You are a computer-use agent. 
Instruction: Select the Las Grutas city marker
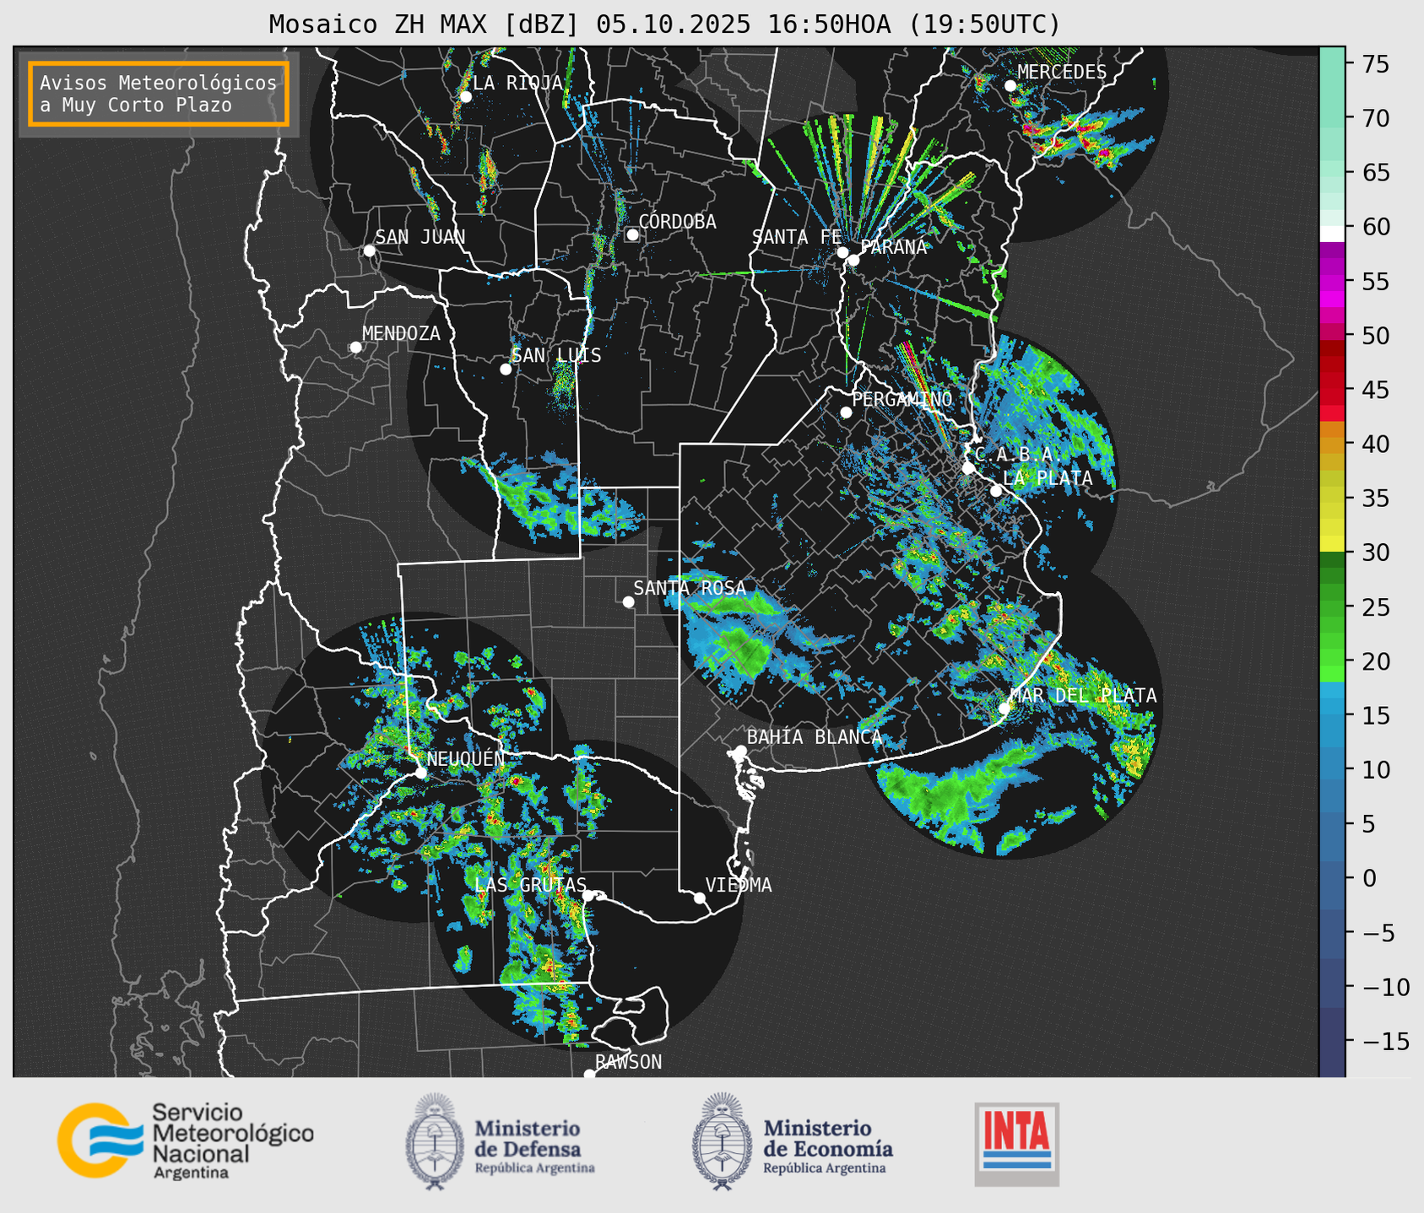pos(588,896)
